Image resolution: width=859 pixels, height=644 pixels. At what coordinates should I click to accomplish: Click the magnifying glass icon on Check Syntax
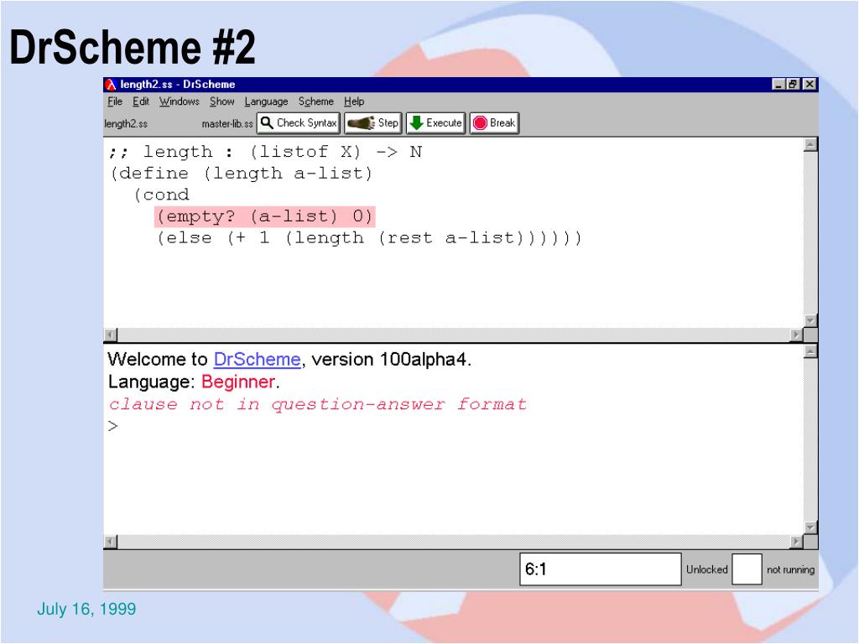(267, 122)
